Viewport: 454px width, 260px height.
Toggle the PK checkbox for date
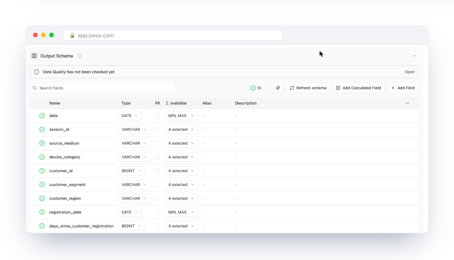(157, 116)
